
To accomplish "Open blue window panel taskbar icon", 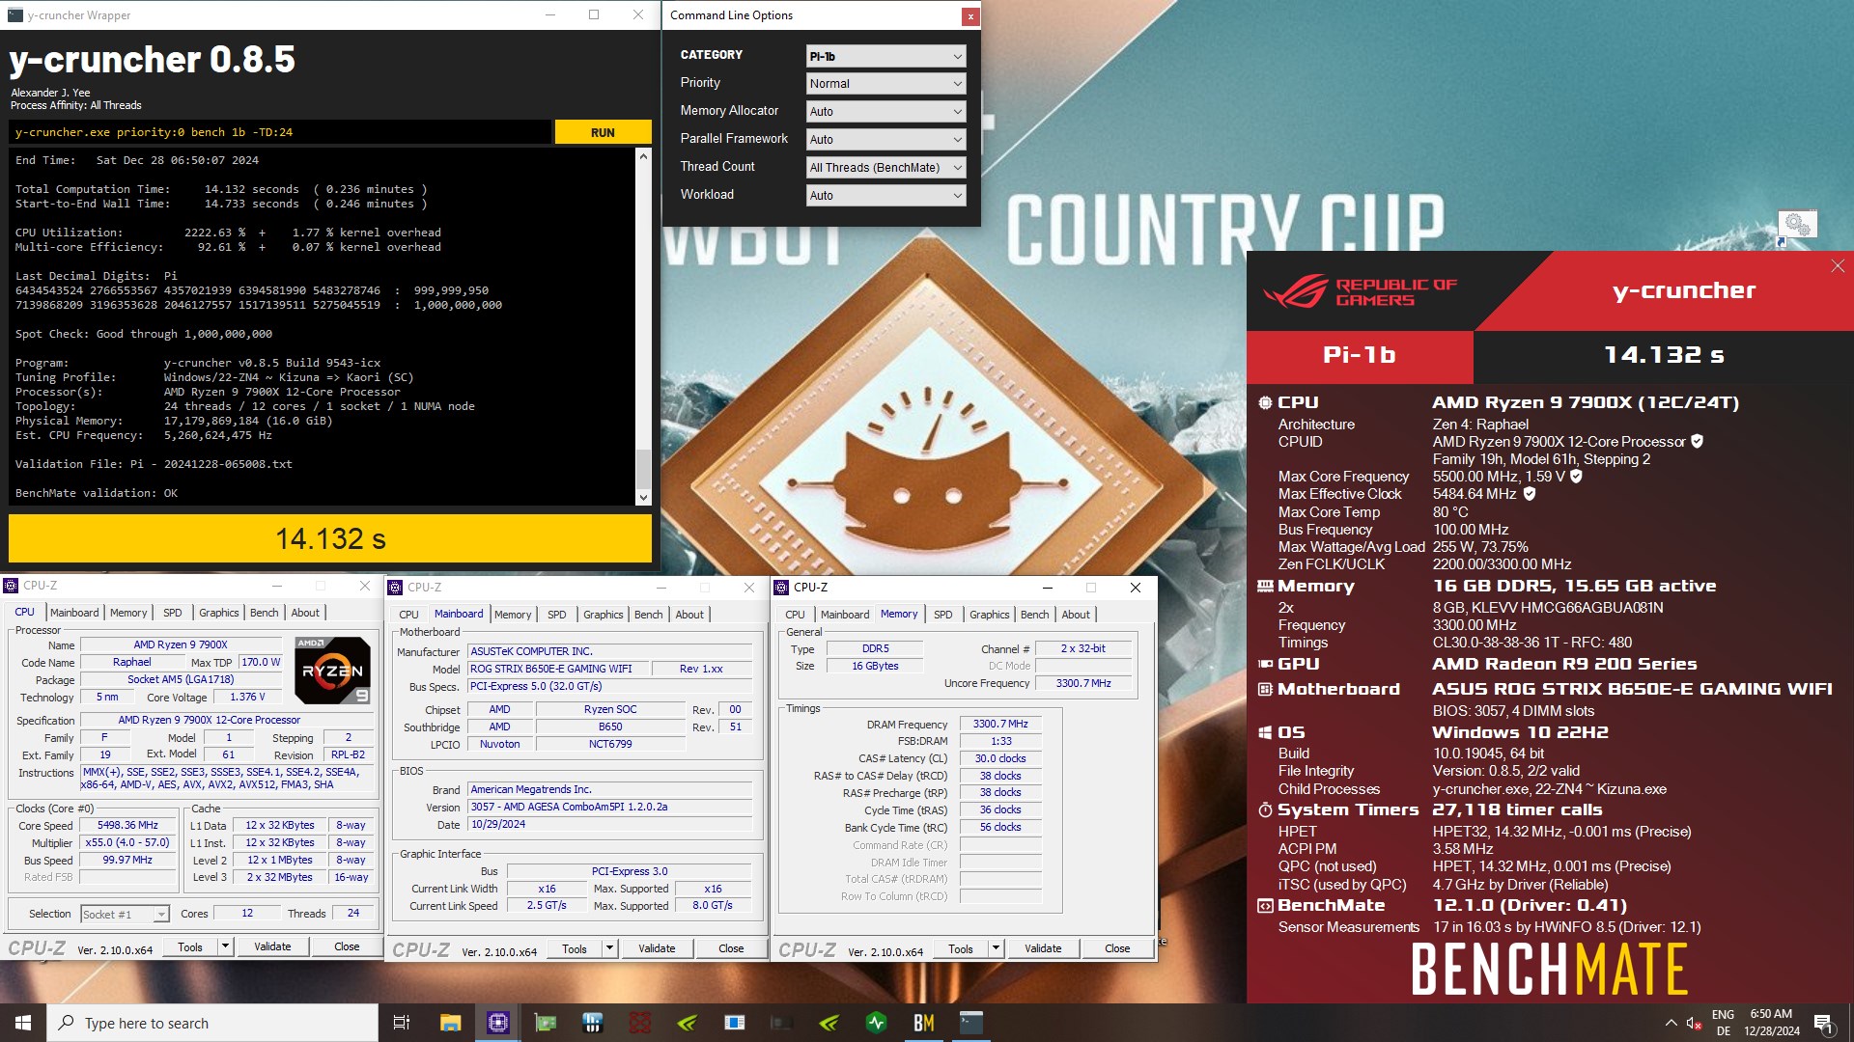I will [734, 1023].
